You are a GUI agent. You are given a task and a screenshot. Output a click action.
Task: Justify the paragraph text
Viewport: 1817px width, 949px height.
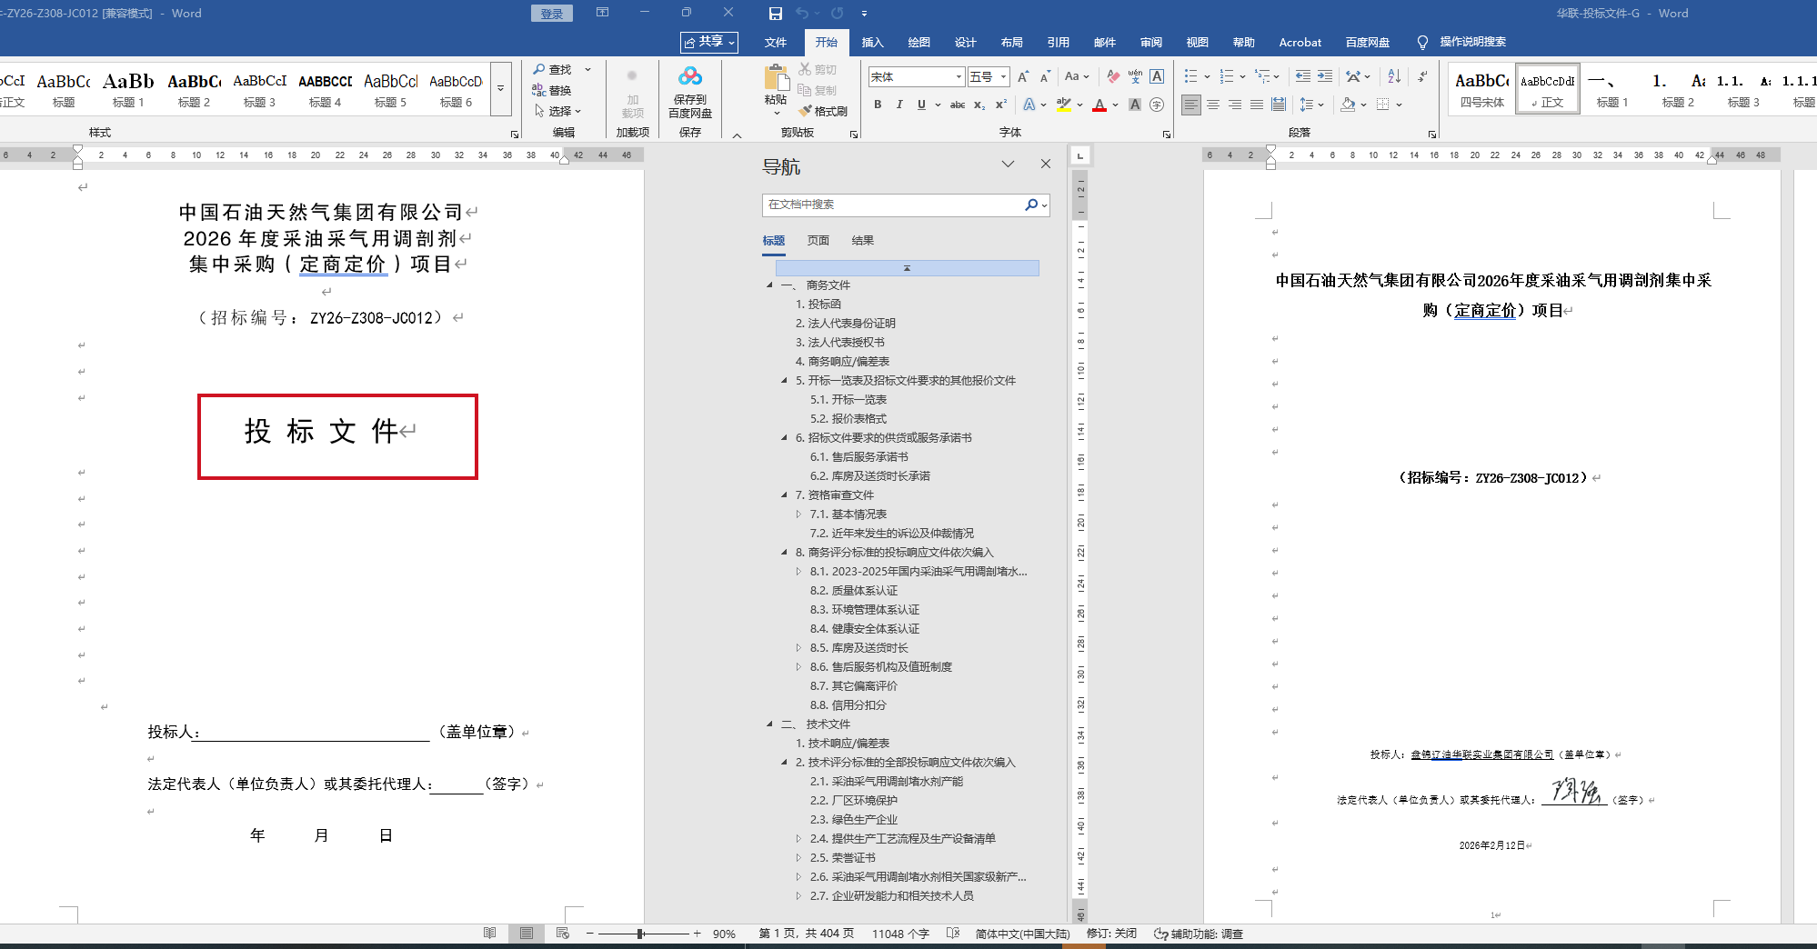(x=1256, y=105)
